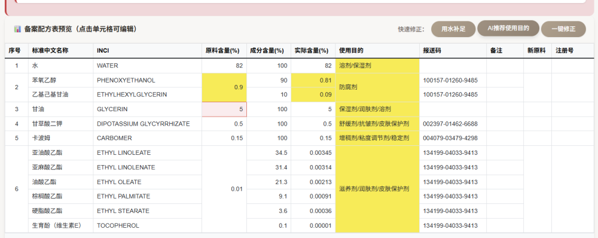Click the 0.00345 实际含量 cell
The width and height of the screenshot is (598, 238).
click(x=313, y=153)
